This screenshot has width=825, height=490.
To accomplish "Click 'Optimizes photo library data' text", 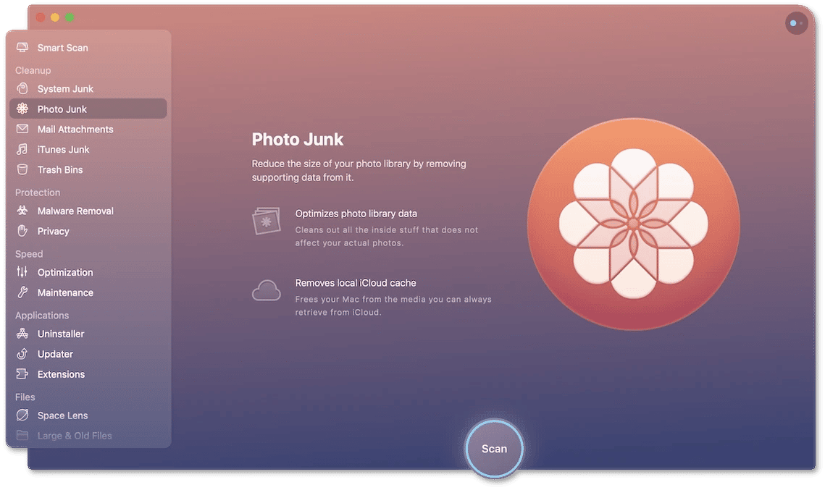I will point(356,214).
